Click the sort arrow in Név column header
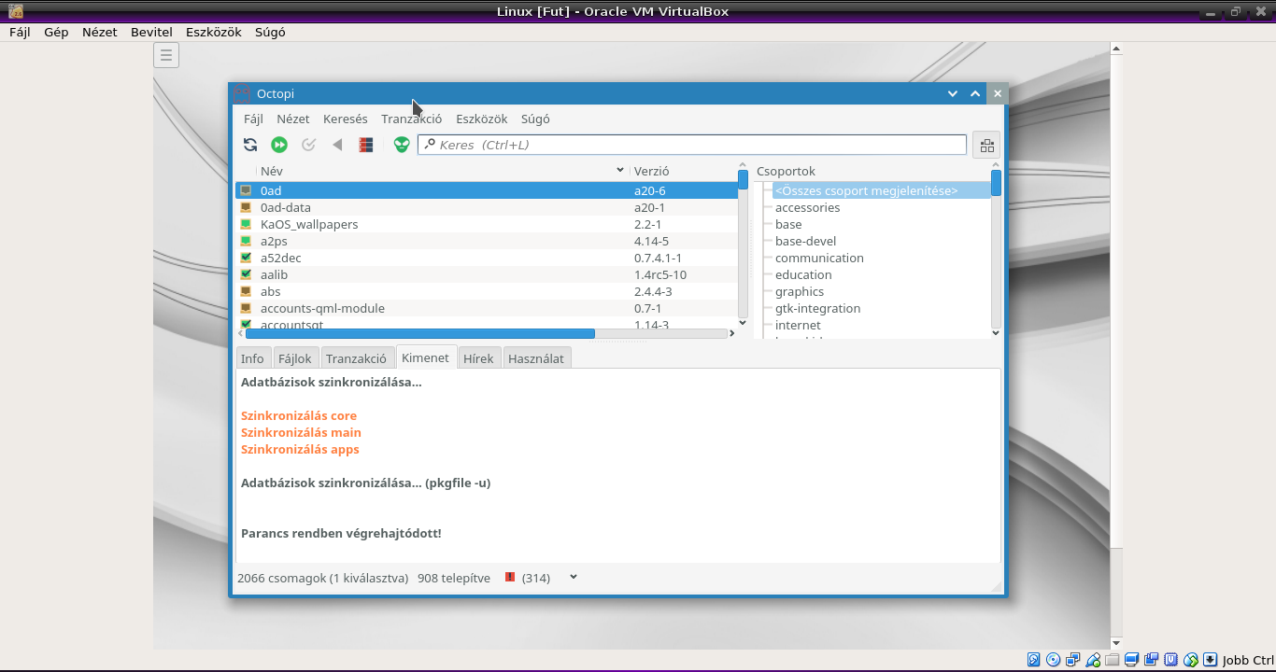1276x672 pixels. pyautogui.click(x=620, y=171)
